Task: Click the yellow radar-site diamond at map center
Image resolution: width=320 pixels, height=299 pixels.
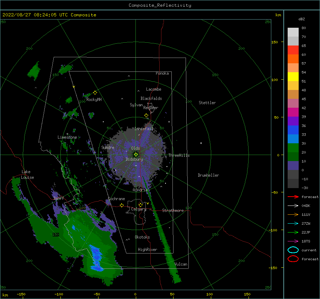Action: 136,155
